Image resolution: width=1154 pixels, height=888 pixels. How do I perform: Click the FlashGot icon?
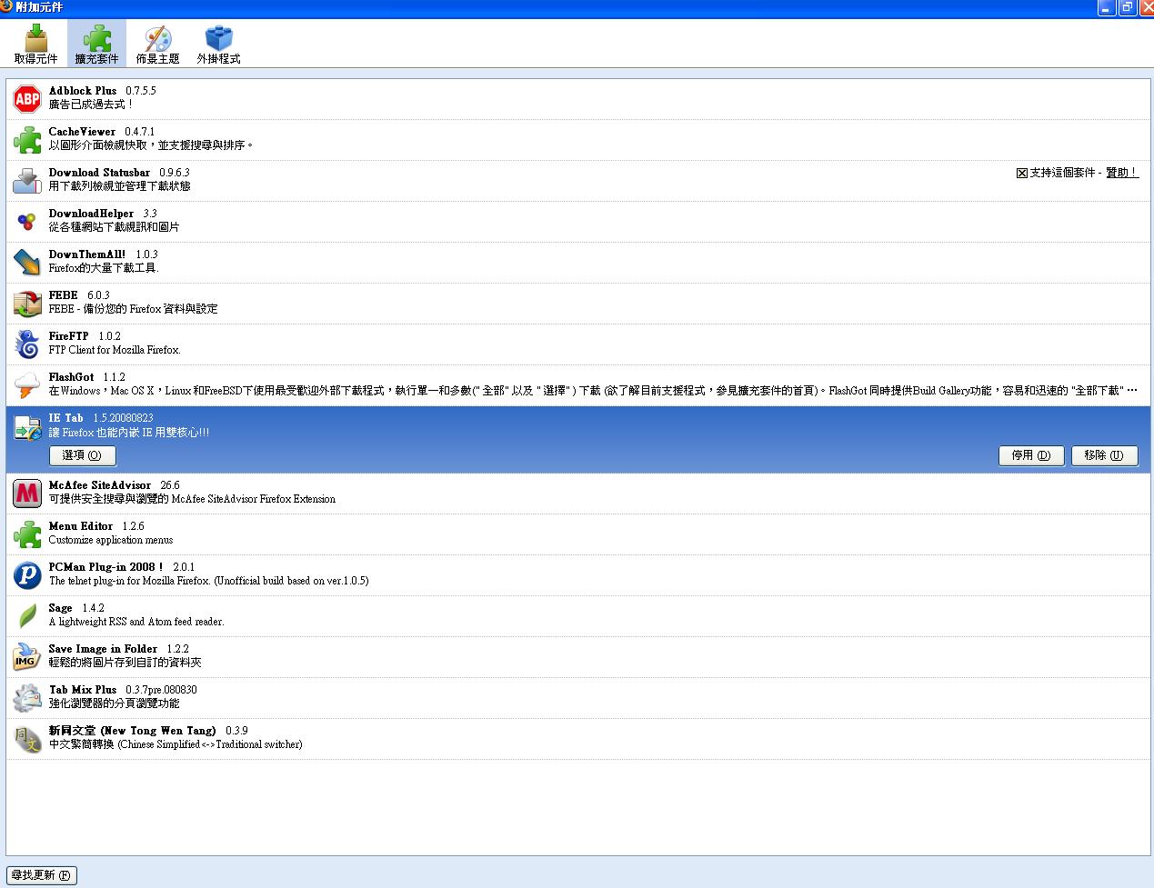pyautogui.click(x=27, y=385)
